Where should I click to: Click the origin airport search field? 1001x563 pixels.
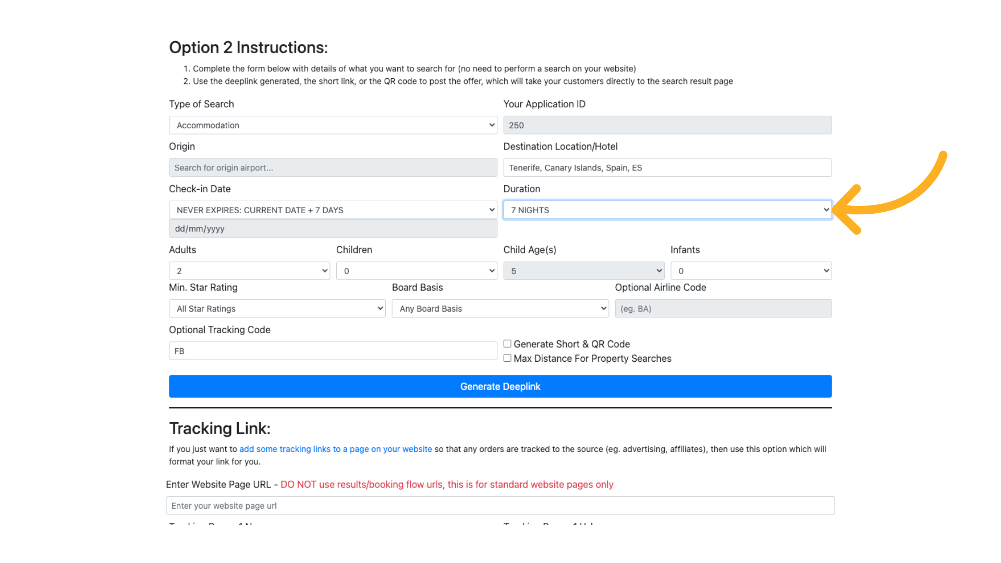333,167
